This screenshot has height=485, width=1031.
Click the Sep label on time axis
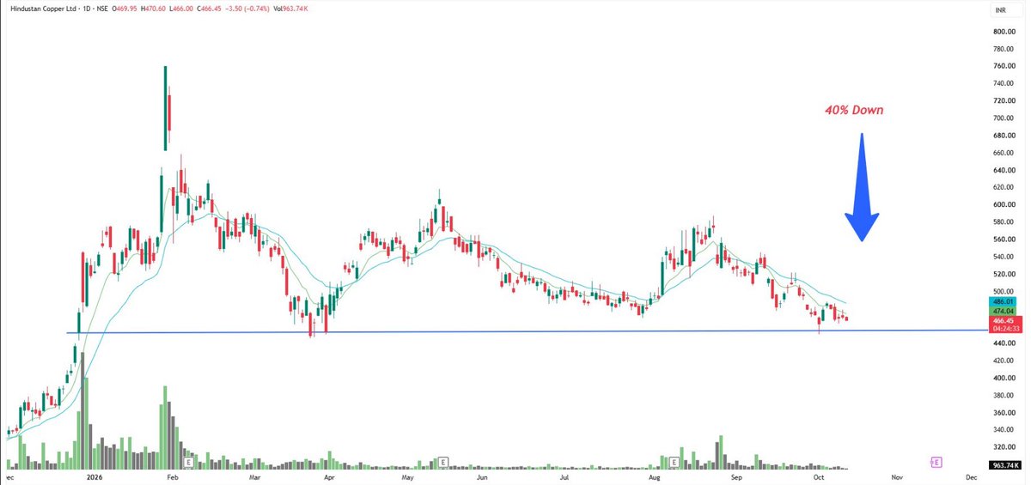click(x=736, y=476)
